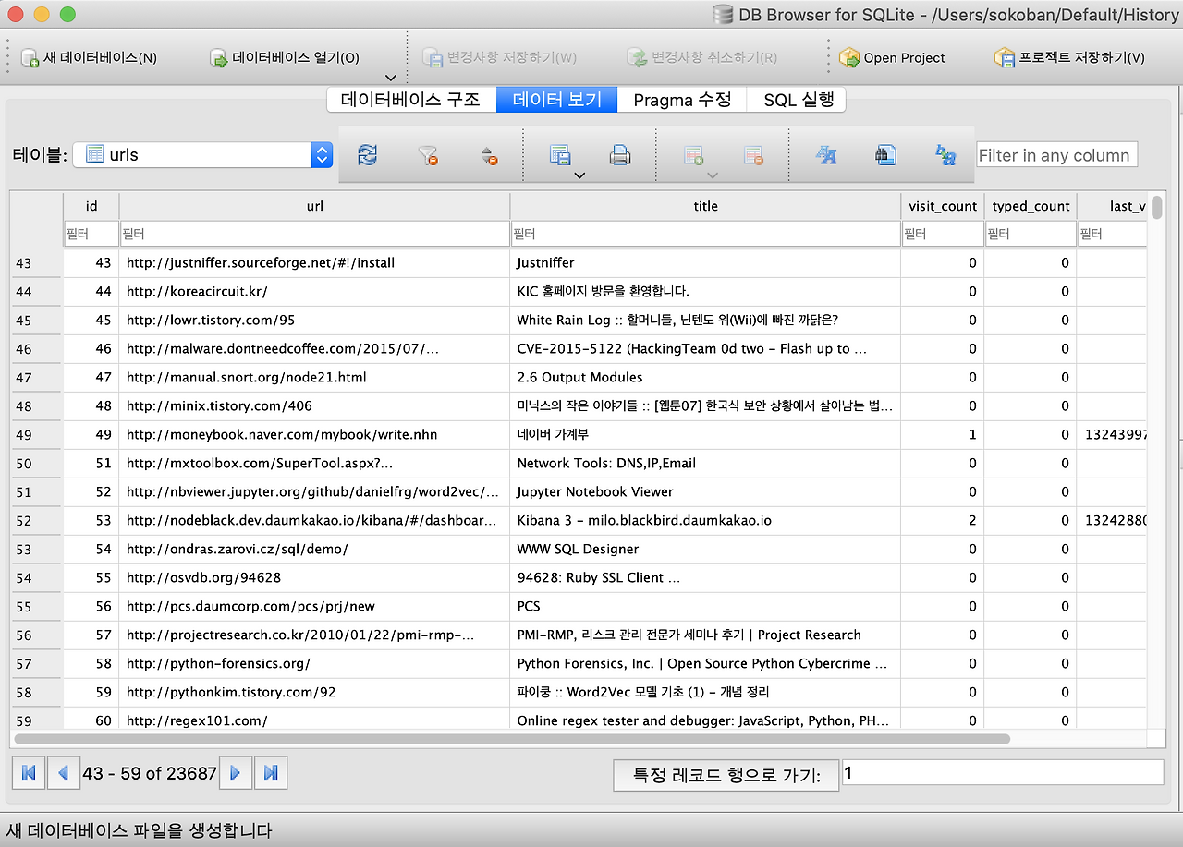The image size is (1183, 847).
Task: Click the find-in-document icon on the toolbar
Action: pyautogui.click(x=885, y=155)
